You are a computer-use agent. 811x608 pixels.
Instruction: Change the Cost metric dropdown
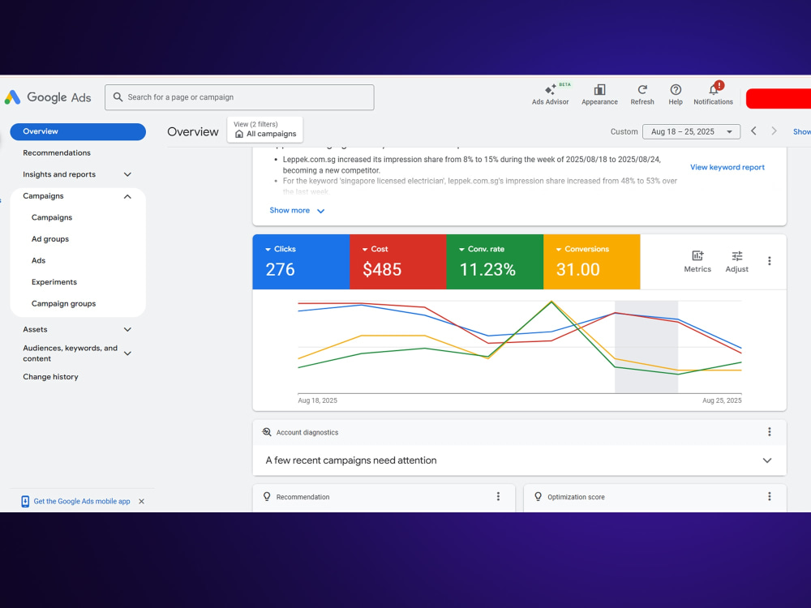tap(375, 249)
